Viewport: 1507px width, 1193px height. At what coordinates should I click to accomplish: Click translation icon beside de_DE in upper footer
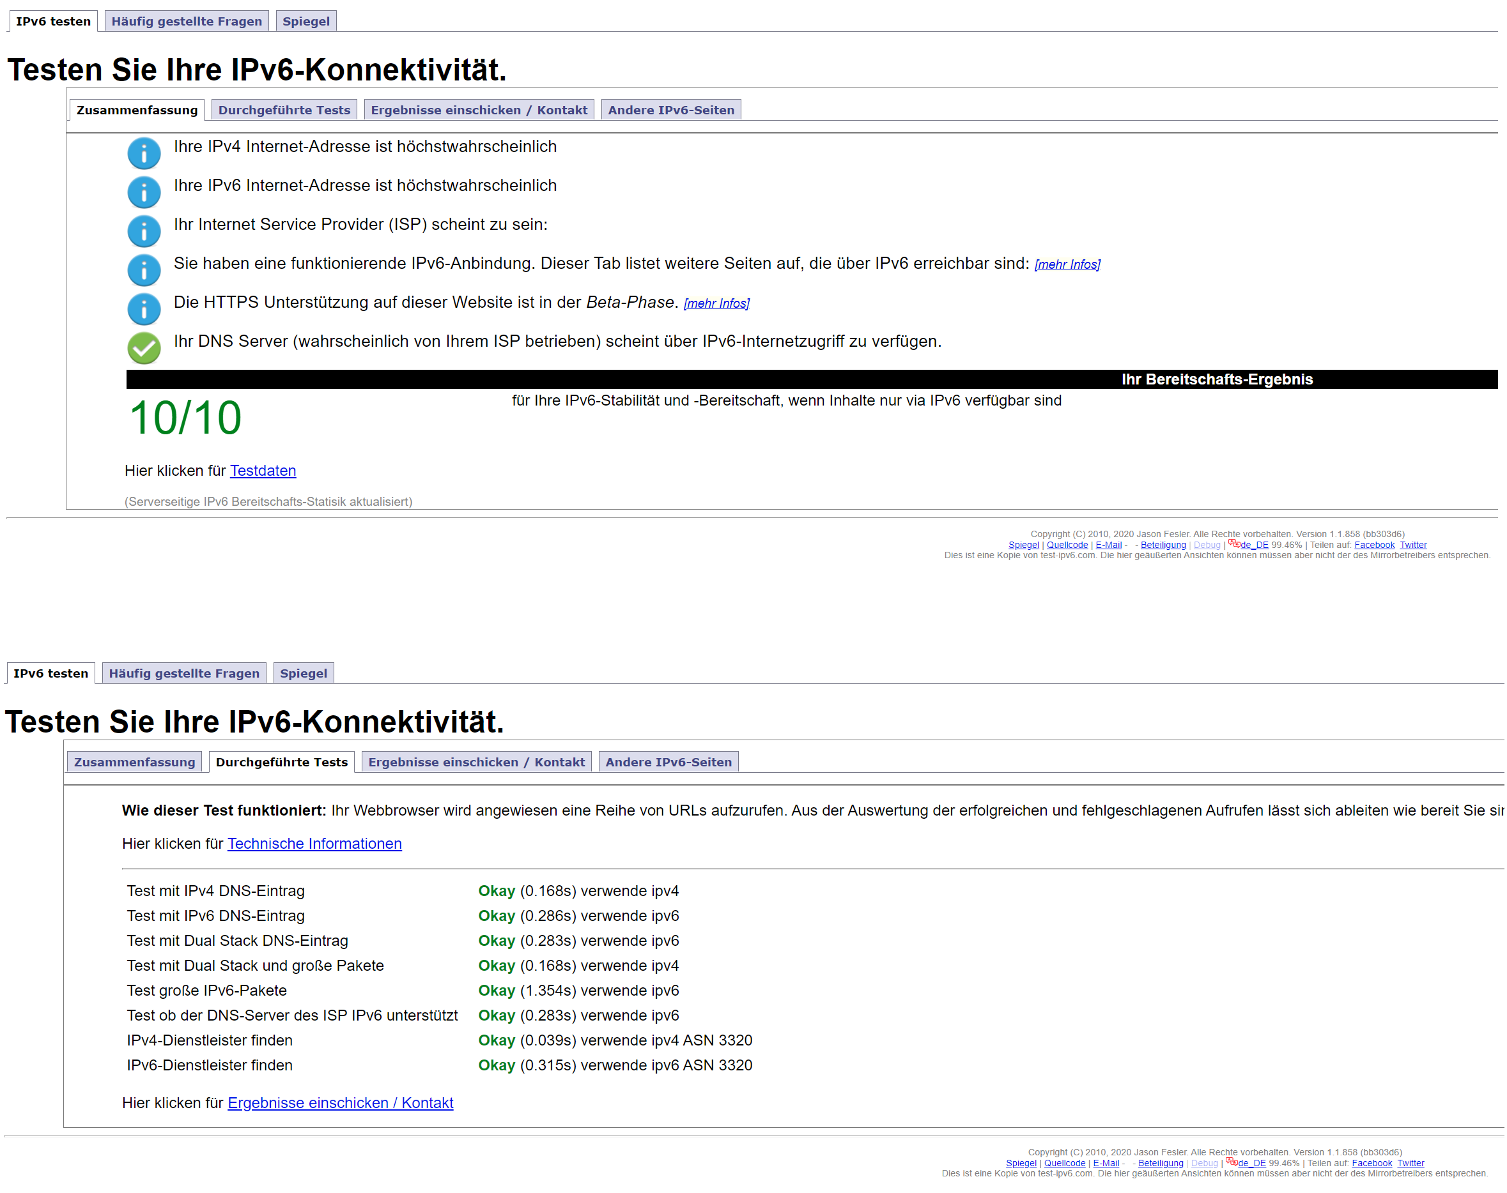1233,544
